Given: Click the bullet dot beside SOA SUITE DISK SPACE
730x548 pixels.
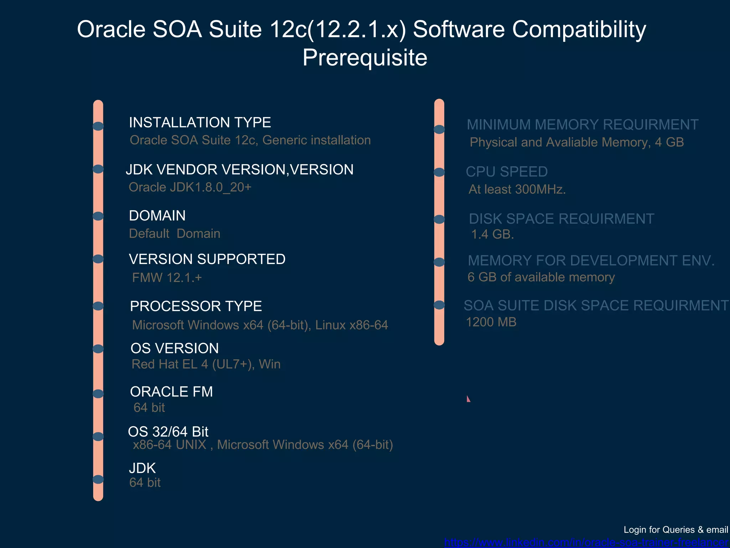Looking at the screenshot, I should (439, 305).
